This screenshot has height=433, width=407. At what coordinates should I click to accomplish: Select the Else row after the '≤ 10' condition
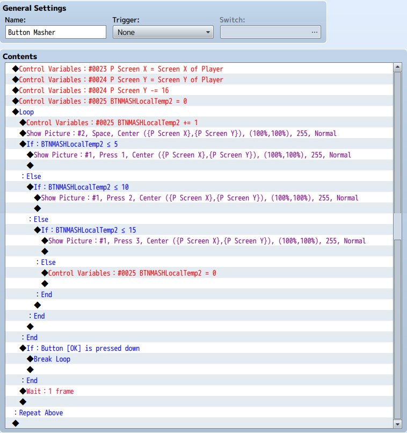(199, 219)
